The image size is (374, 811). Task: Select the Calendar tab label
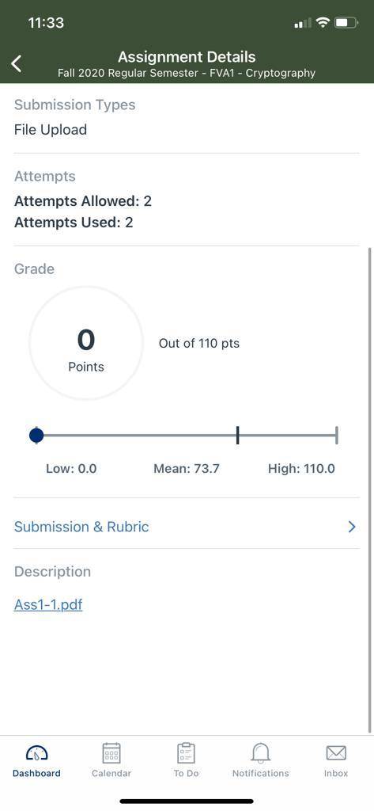click(111, 773)
